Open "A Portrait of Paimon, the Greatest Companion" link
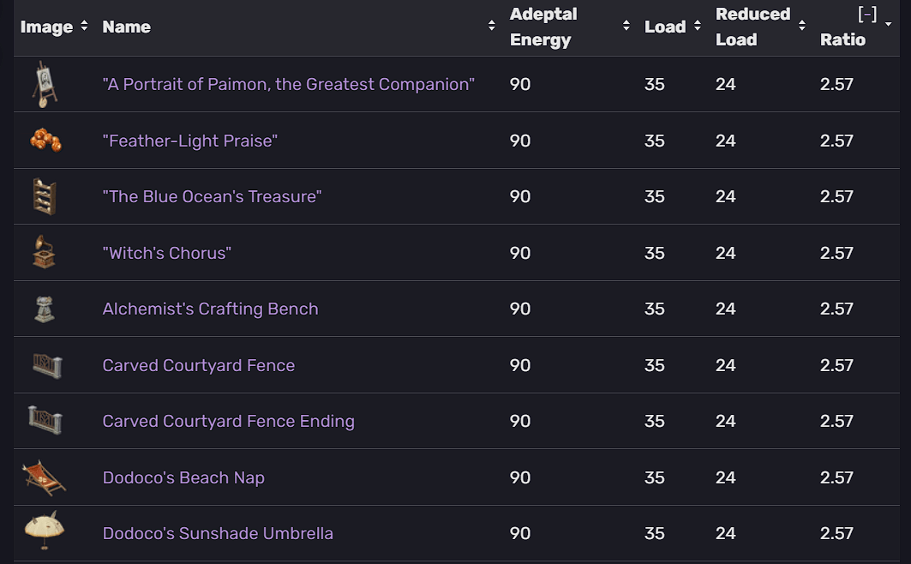Image resolution: width=911 pixels, height=564 pixels. point(288,84)
